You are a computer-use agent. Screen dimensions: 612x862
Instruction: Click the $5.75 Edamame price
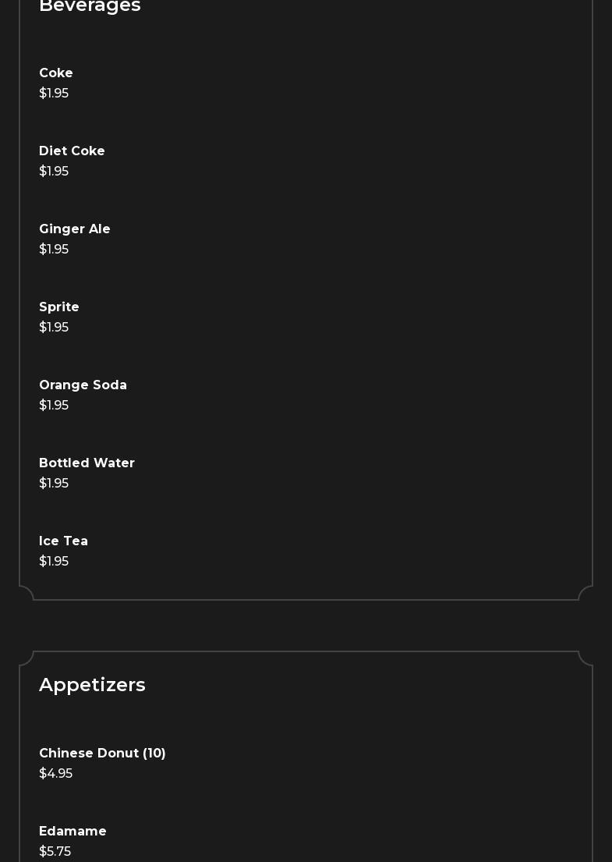(55, 852)
